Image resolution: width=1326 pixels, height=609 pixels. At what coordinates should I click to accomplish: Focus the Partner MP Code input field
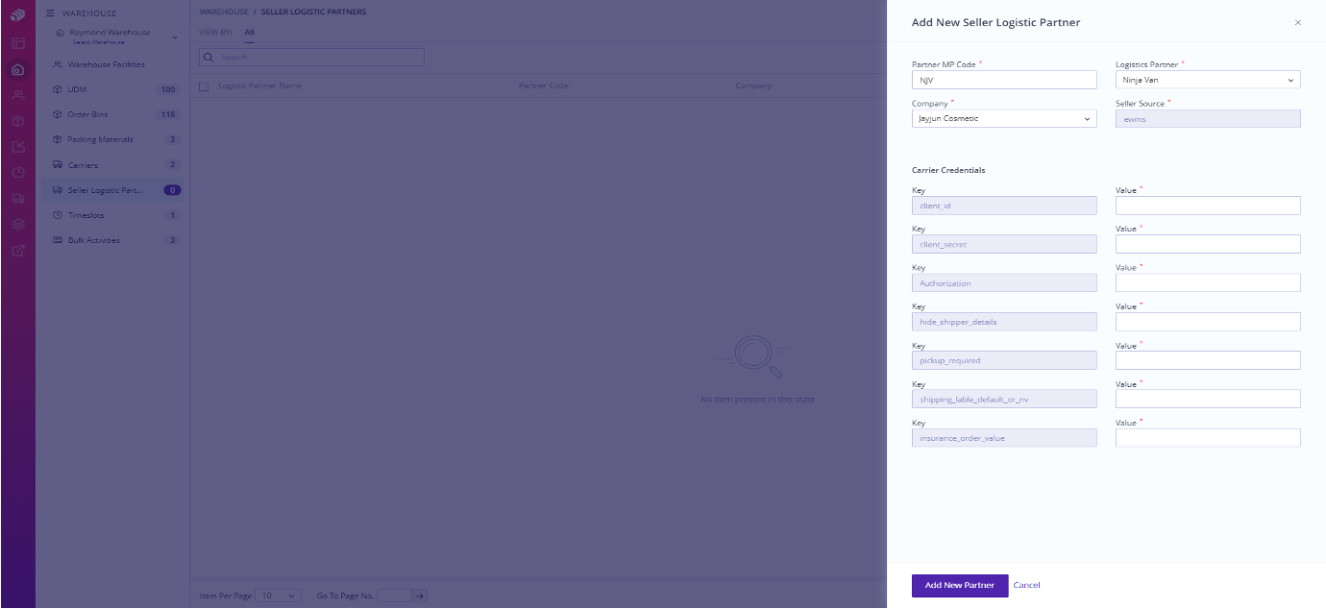click(1003, 81)
